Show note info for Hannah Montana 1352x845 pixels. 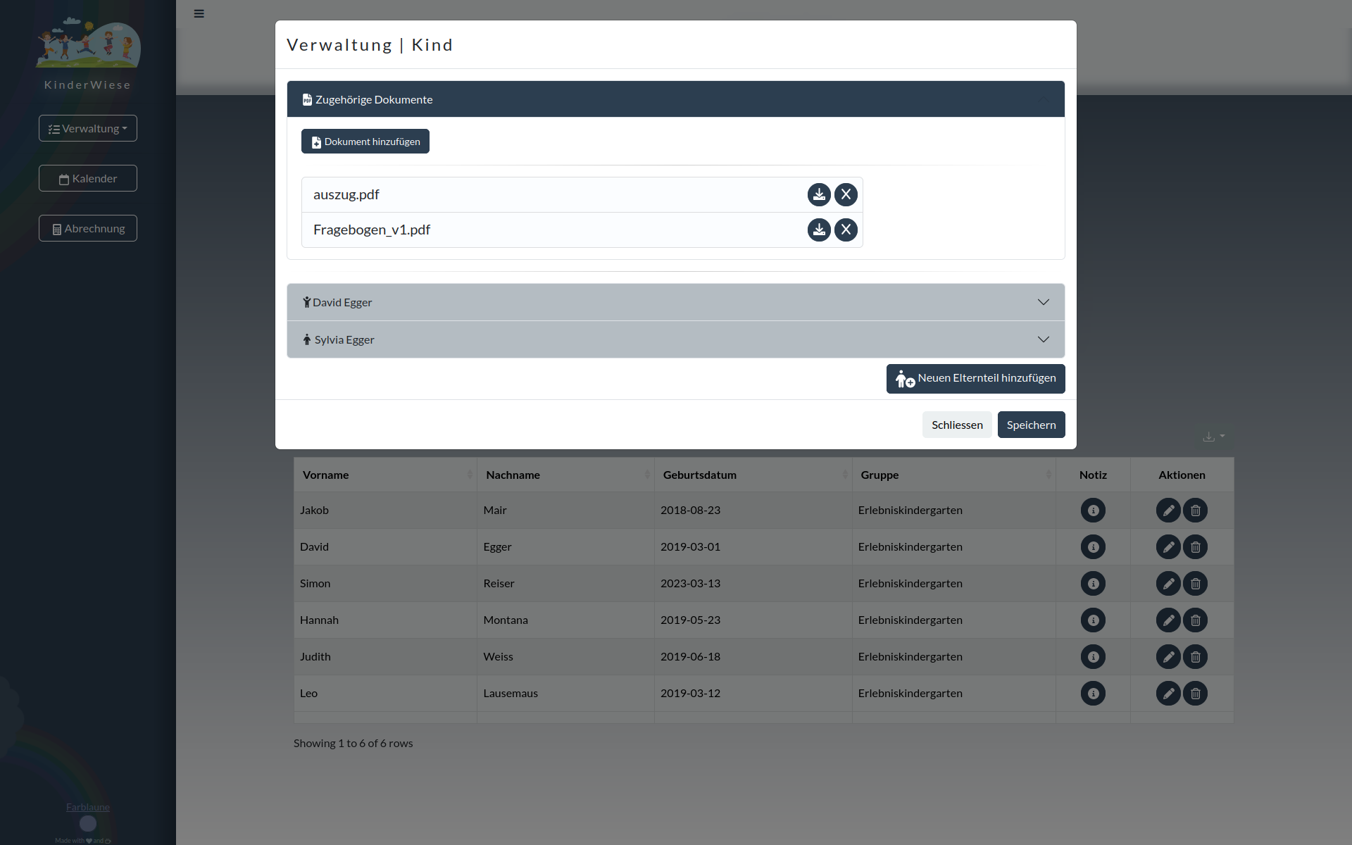(1093, 620)
